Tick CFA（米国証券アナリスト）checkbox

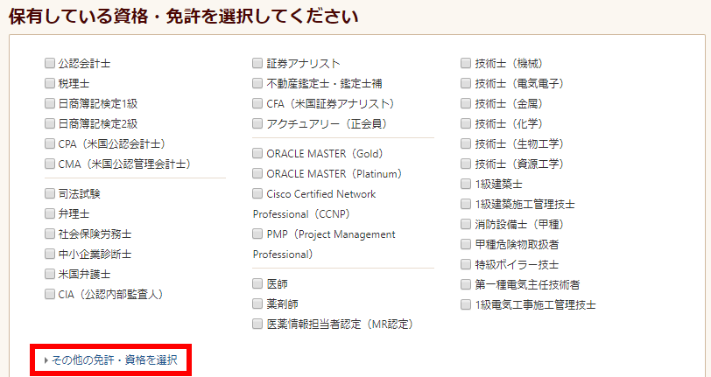coord(257,103)
